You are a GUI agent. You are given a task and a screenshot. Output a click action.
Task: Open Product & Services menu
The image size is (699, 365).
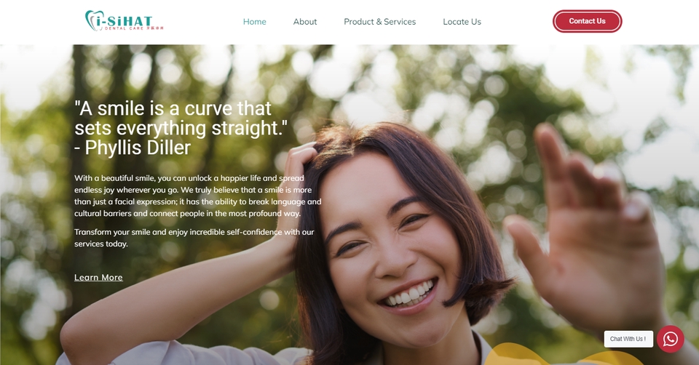380,22
